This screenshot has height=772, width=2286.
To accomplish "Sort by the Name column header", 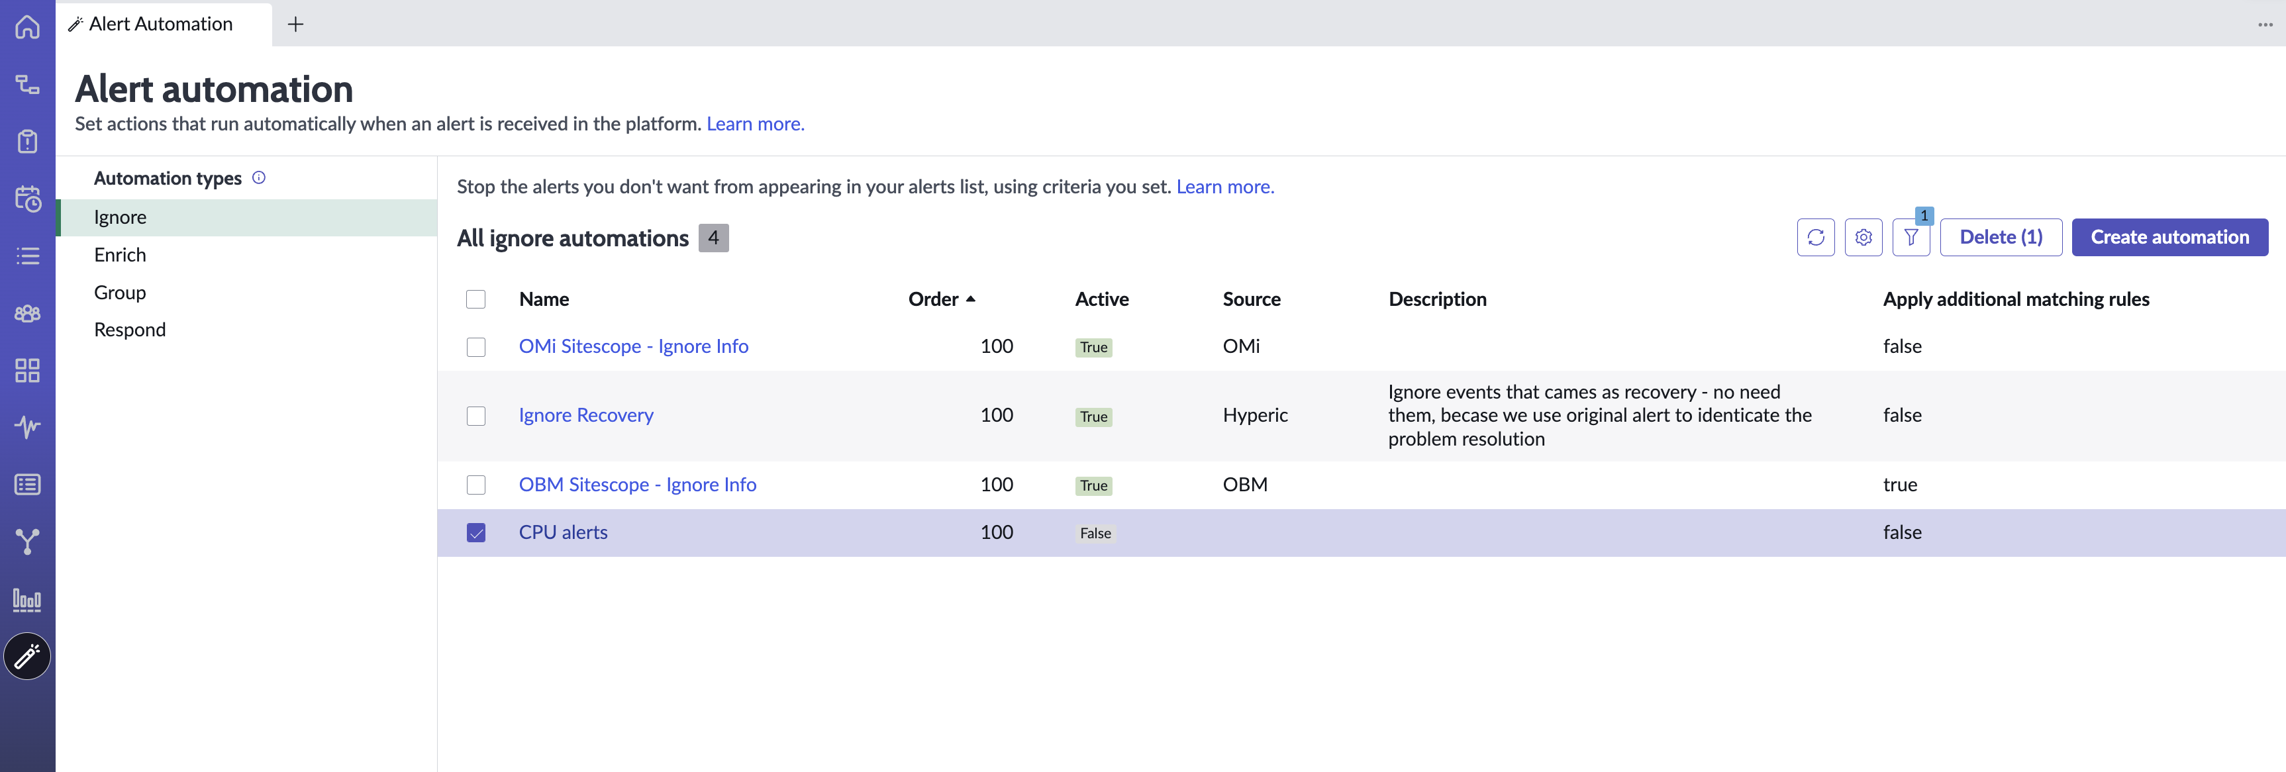I will (544, 299).
